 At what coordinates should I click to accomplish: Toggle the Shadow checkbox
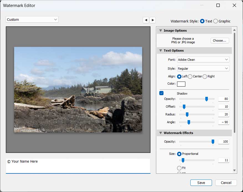161,93
